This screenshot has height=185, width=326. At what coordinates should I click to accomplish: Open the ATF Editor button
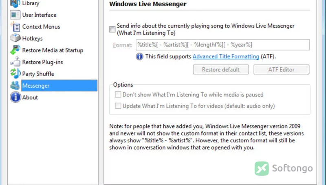click(x=281, y=69)
